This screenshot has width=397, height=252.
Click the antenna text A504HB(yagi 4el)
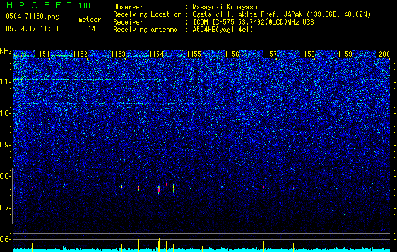[x=223, y=30]
